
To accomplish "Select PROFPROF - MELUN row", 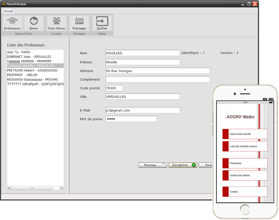I will tap(35, 75).
